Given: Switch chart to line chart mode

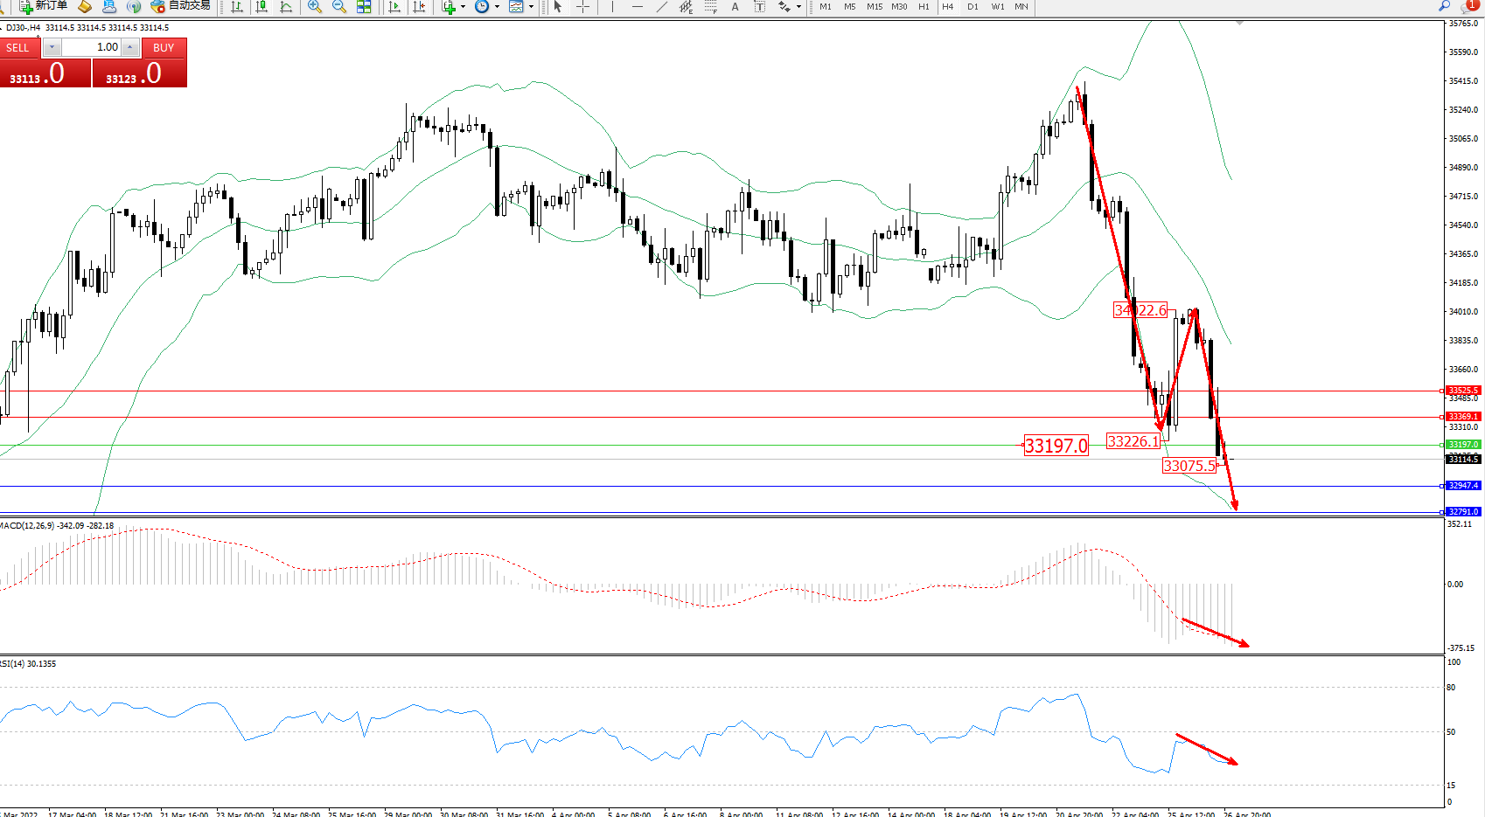Looking at the screenshot, I should [286, 7].
